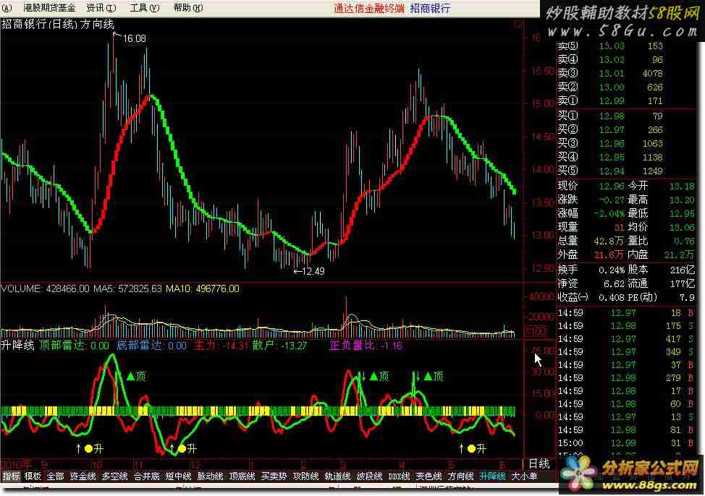
Task: Switch to the 攻防线 tab
Action: (306, 476)
